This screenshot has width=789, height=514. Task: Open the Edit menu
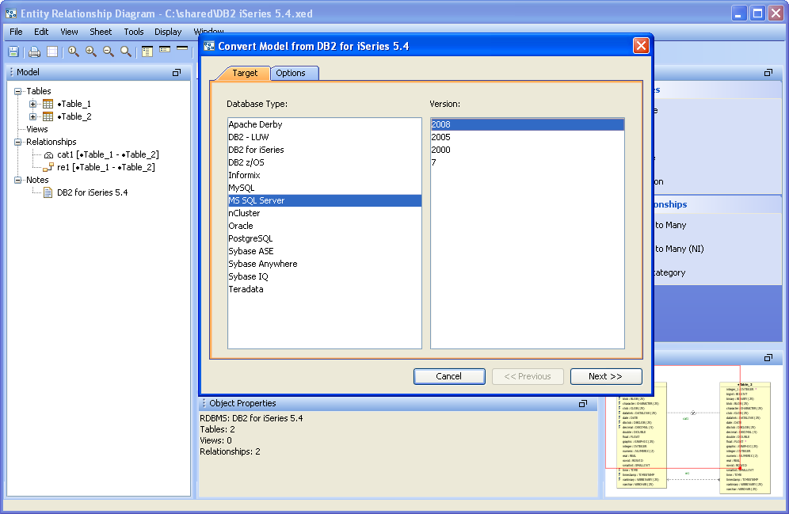tap(41, 32)
